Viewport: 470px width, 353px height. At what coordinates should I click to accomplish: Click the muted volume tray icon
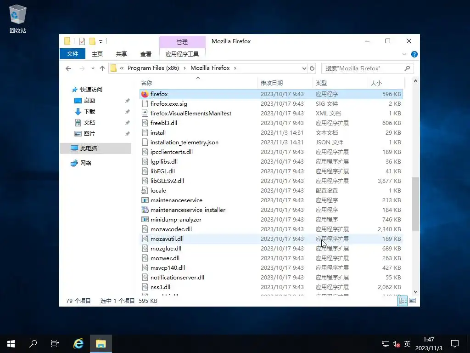click(396, 344)
